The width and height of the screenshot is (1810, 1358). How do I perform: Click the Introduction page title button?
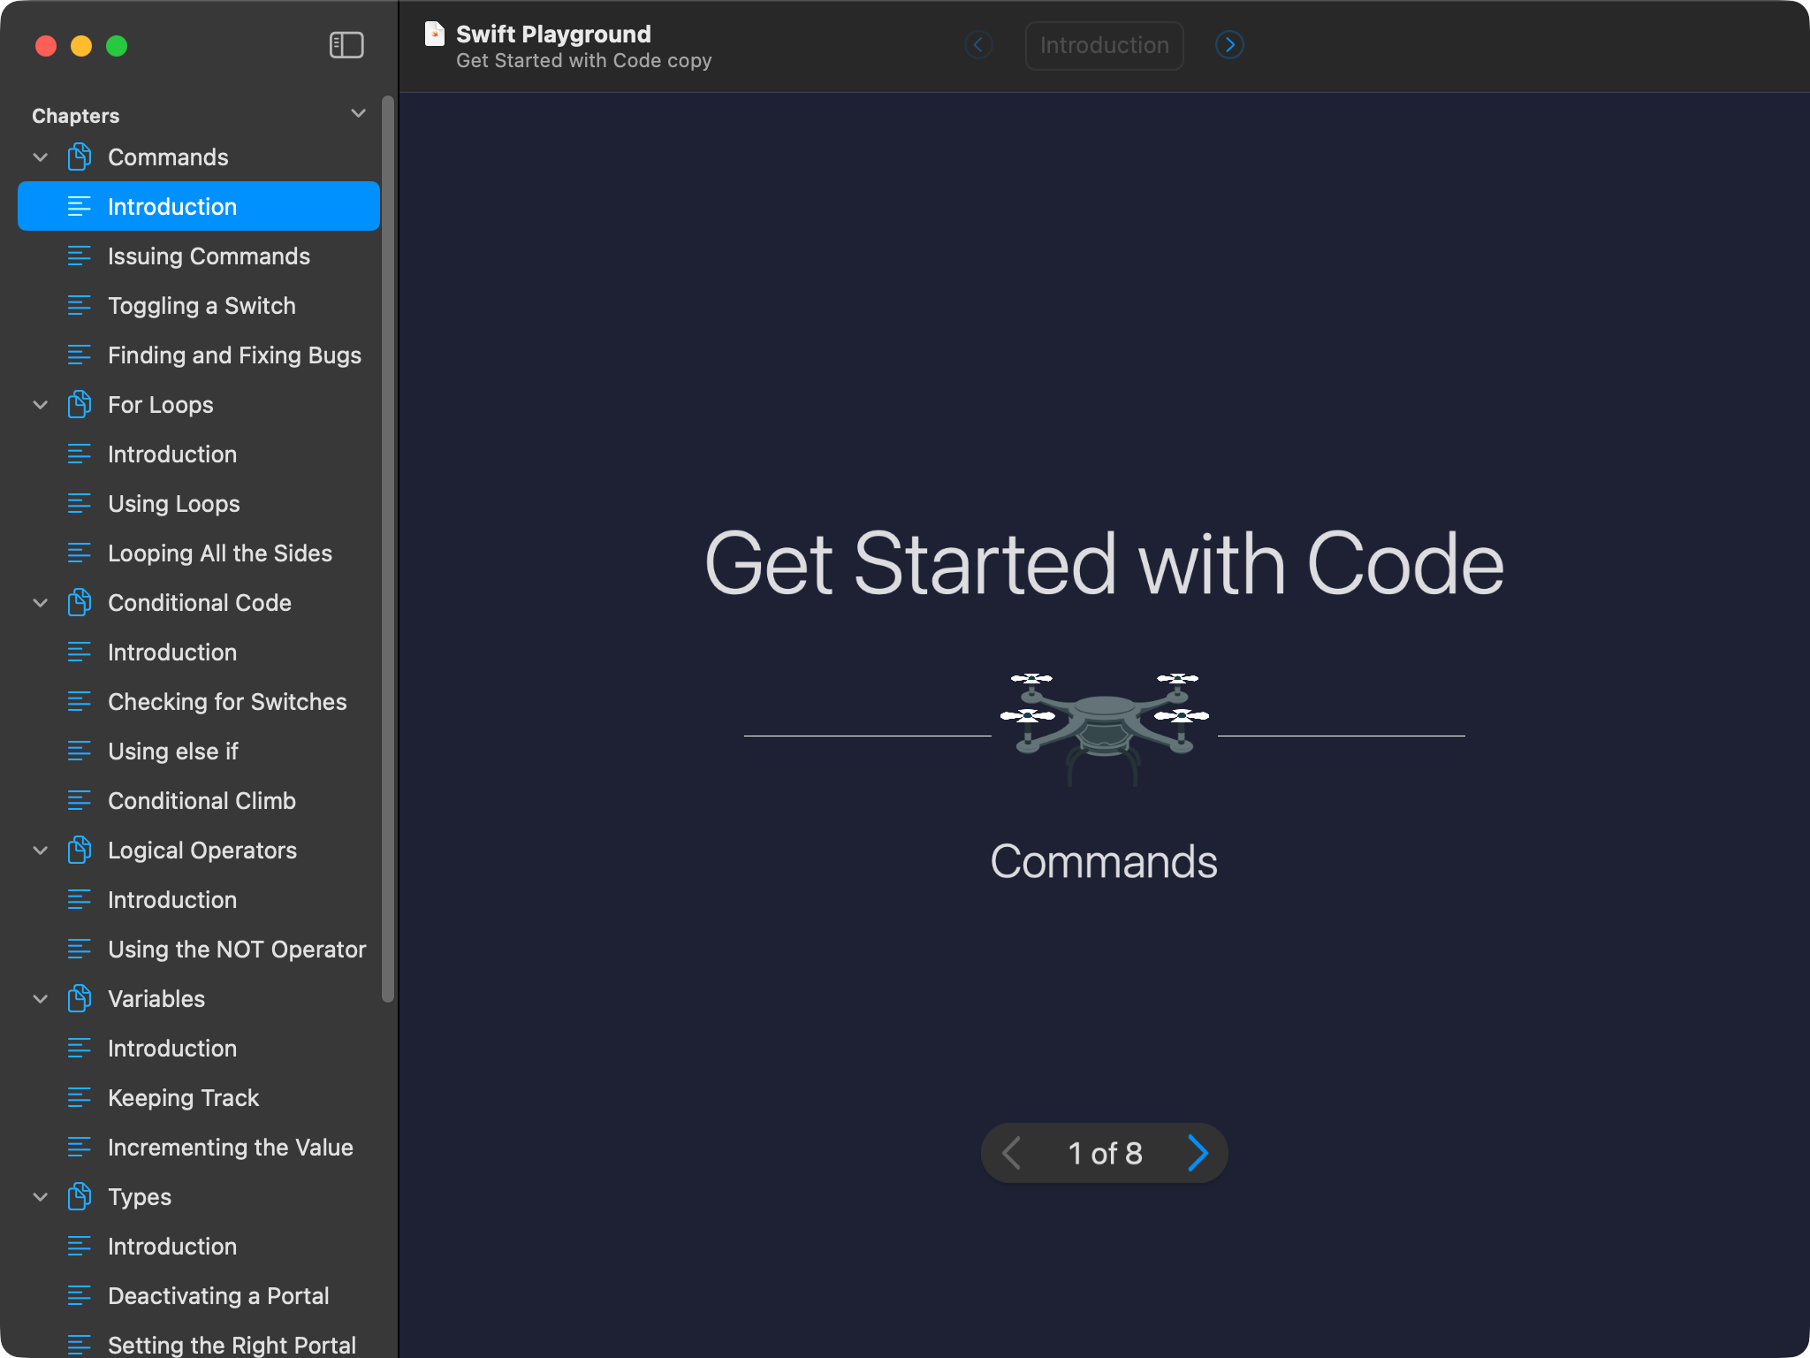1104,45
